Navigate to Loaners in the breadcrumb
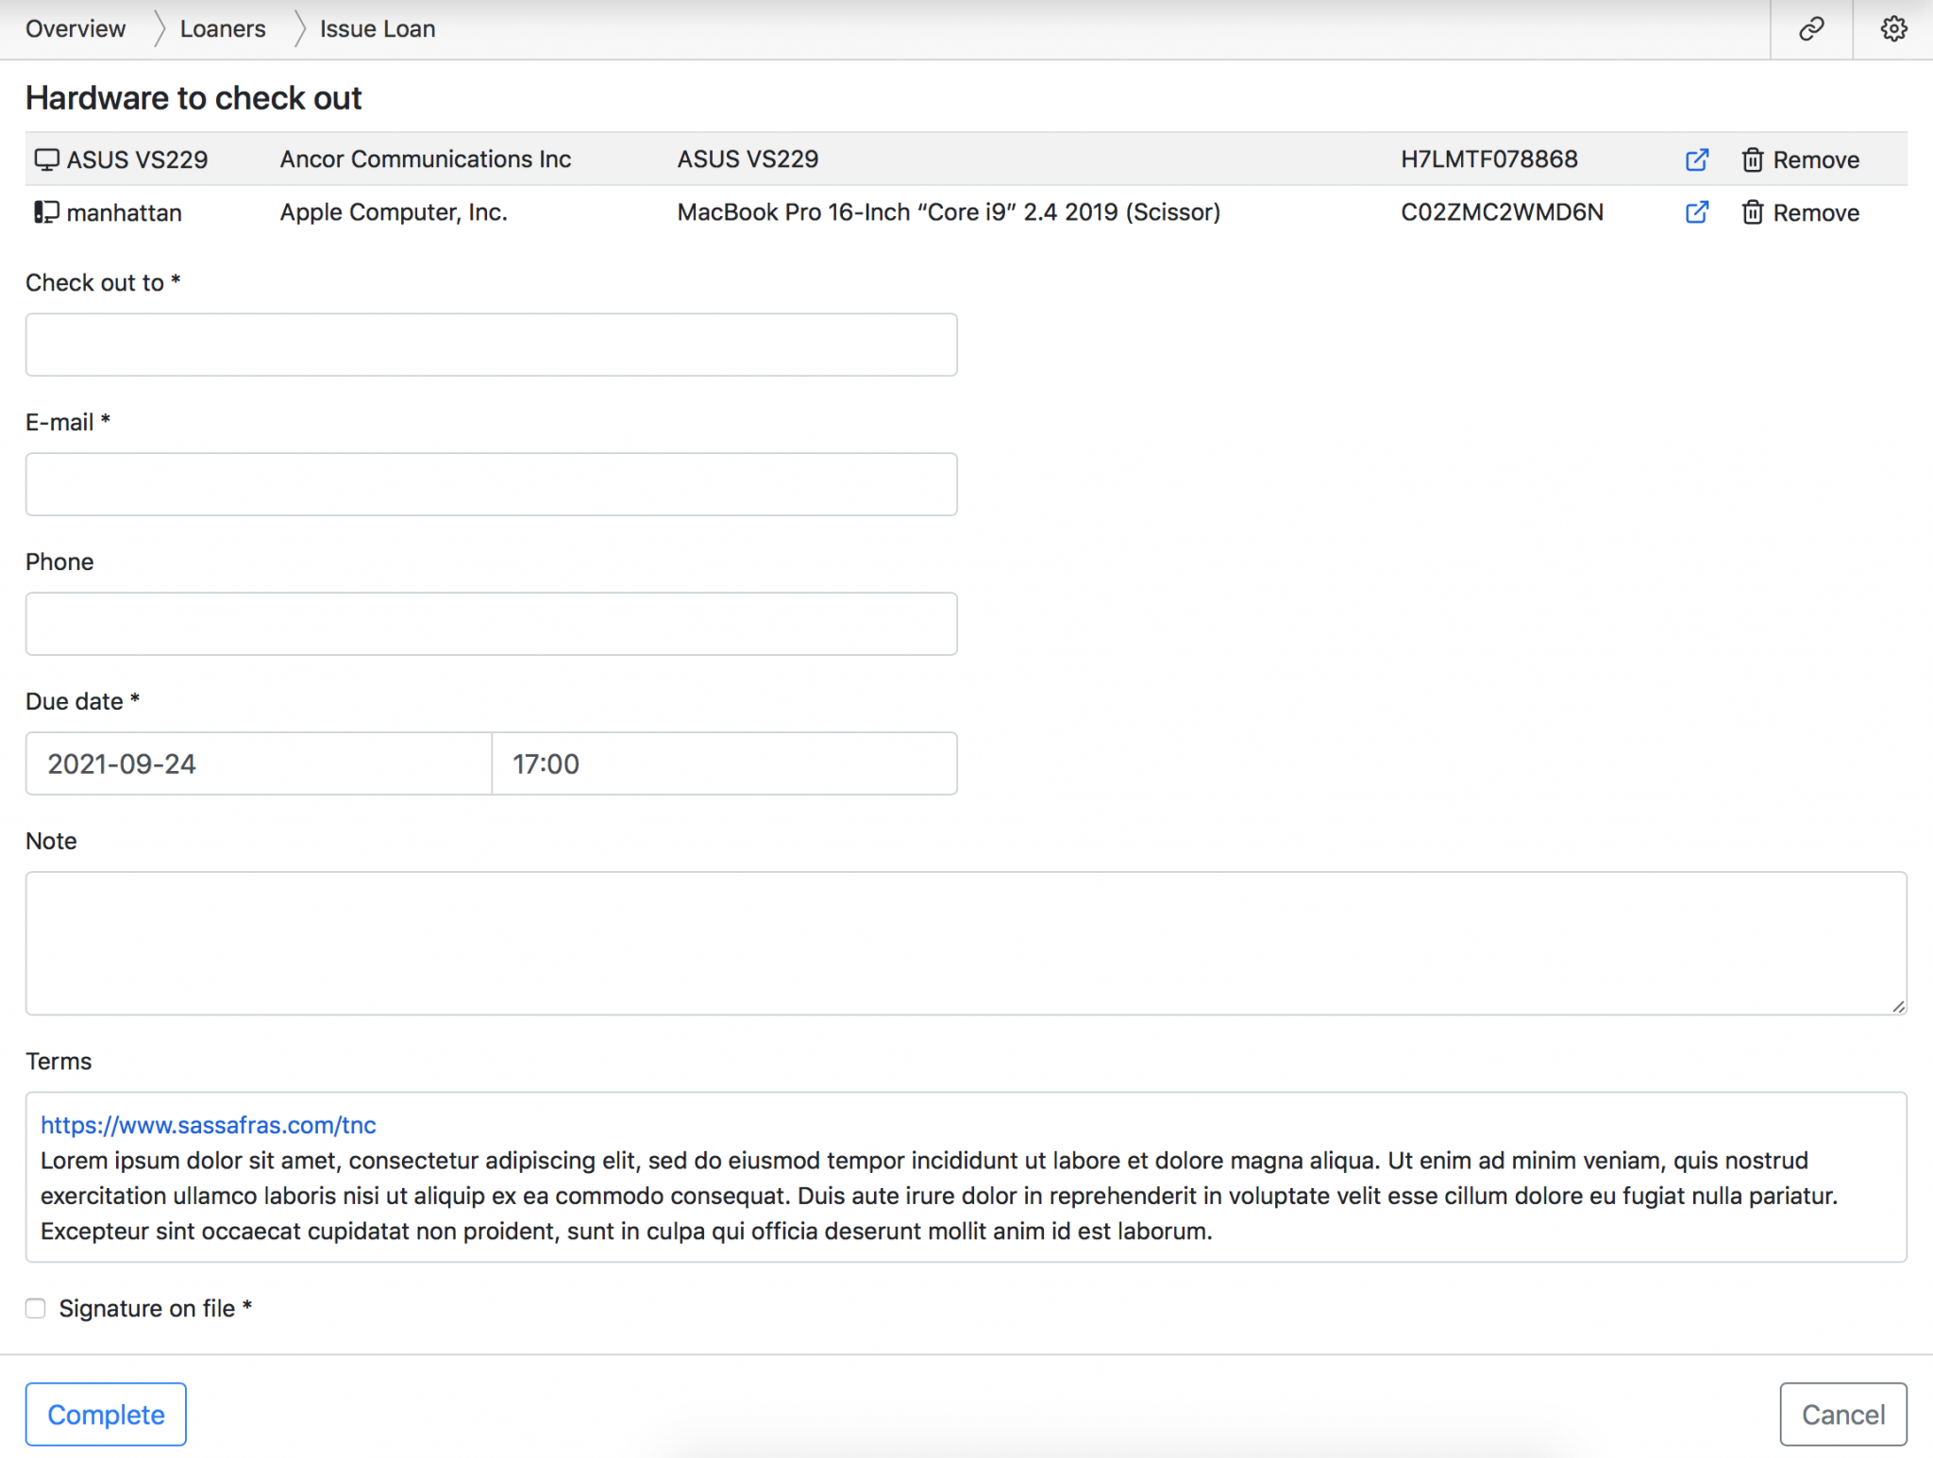The image size is (1933, 1458). [223, 28]
